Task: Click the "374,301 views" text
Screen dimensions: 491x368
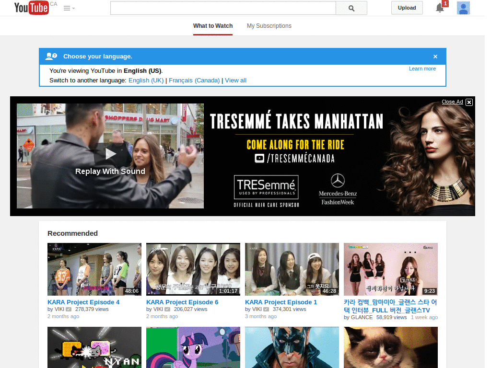Action: [x=289, y=309]
